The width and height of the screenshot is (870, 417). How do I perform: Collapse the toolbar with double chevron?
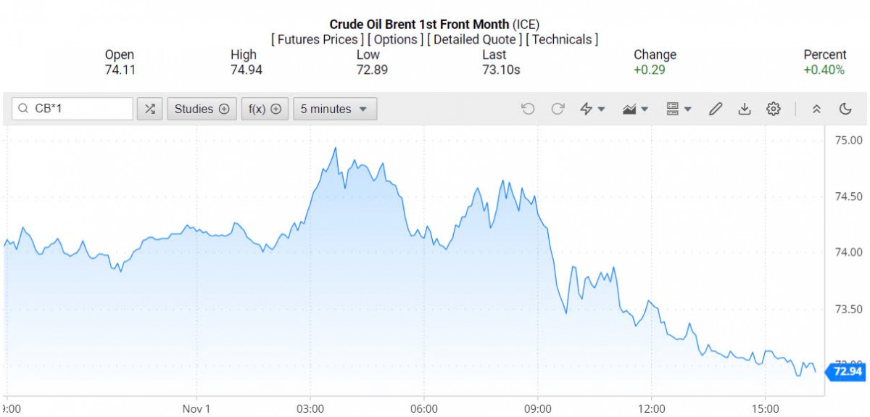pos(816,109)
